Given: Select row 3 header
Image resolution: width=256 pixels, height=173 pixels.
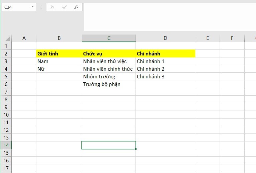Looking at the screenshot, I should click(x=6, y=61).
